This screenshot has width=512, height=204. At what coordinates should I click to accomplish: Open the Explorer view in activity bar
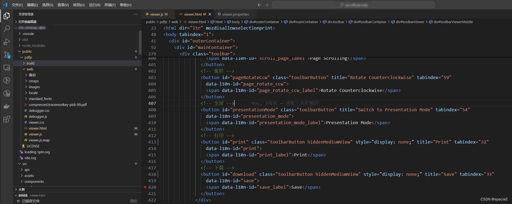pyautogui.click(x=7, y=16)
